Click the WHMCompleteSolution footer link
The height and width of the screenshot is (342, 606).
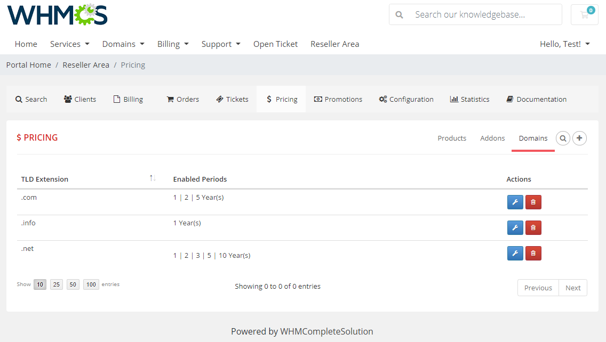point(326,331)
